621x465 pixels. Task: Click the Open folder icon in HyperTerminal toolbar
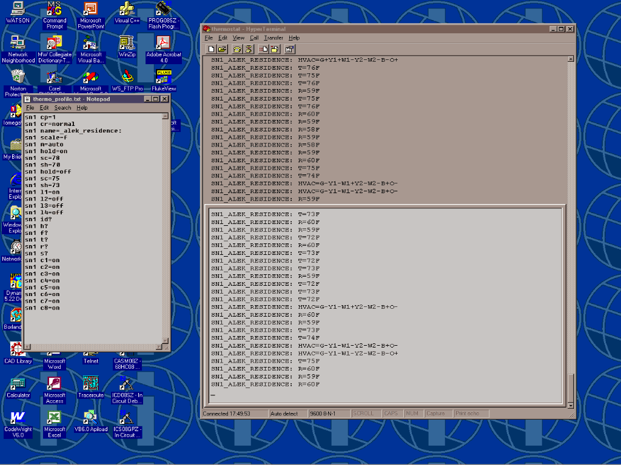(222, 49)
